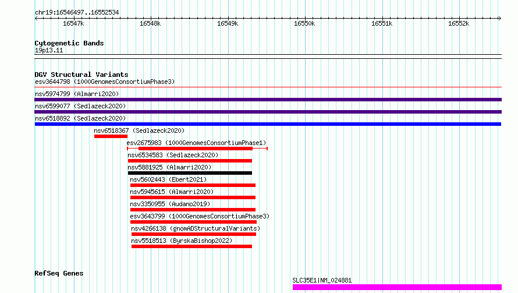Click the right arrowhead of the ruler
Image resolution: width=518 pixels, height=293 pixels.
(x=499, y=18)
